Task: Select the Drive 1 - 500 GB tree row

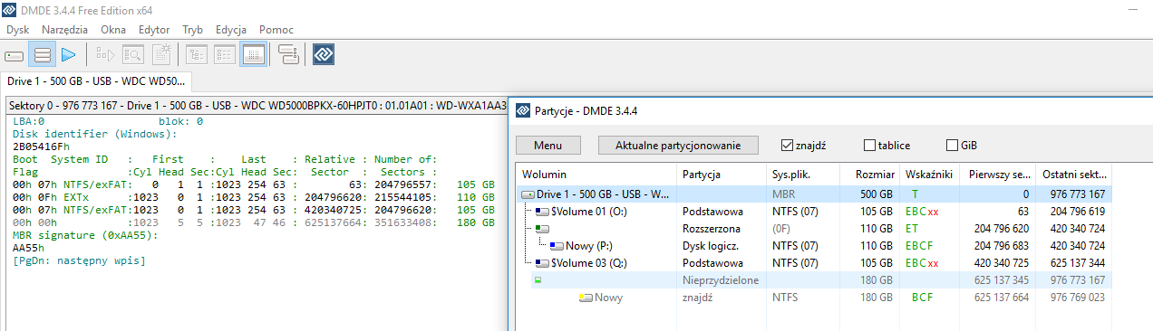Action: click(814, 194)
